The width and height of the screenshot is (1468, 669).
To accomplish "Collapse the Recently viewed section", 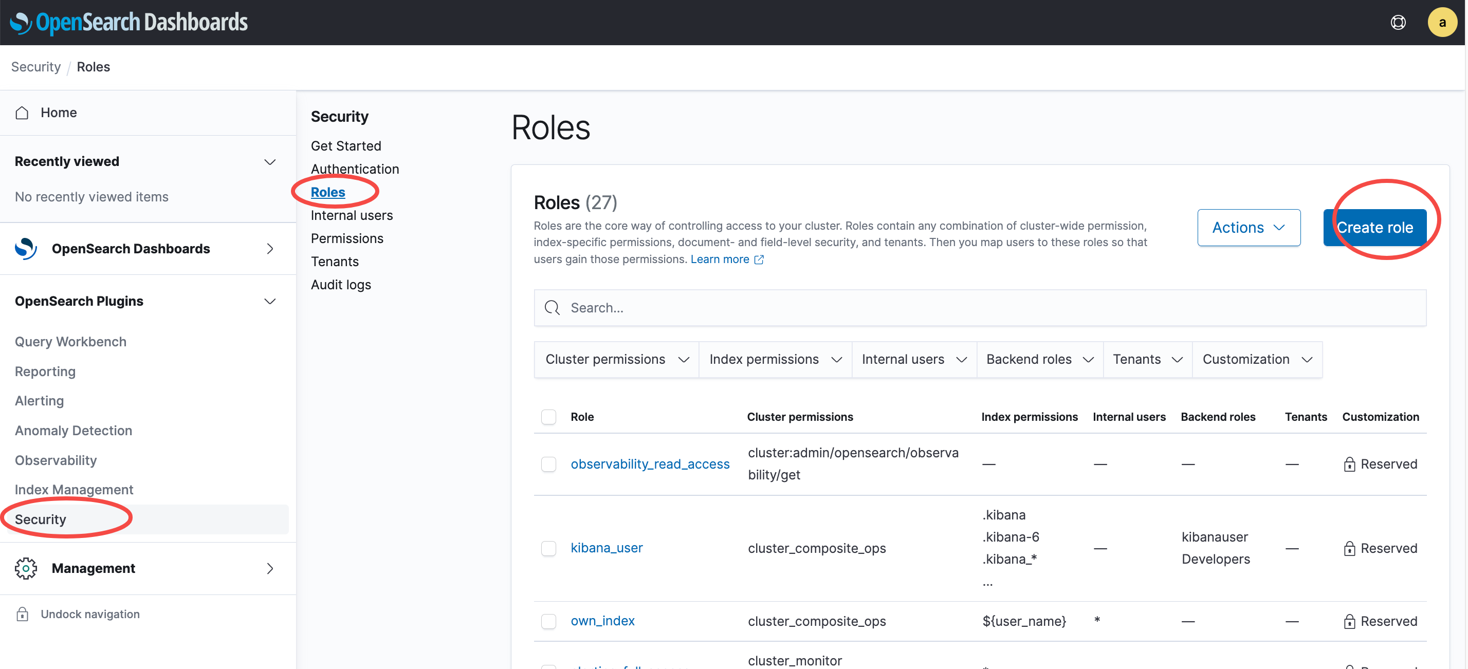I will click(x=270, y=162).
